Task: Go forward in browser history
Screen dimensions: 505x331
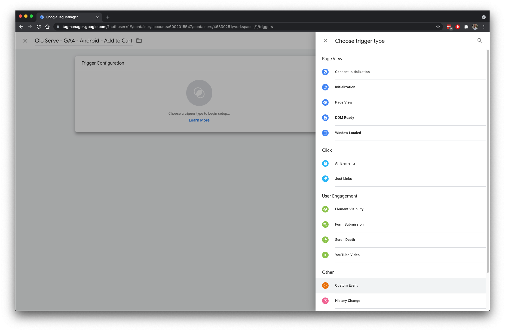Action: [x=30, y=27]
